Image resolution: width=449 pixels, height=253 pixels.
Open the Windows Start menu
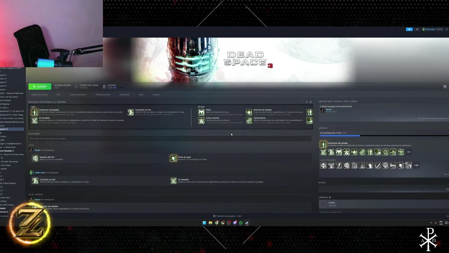205,223
